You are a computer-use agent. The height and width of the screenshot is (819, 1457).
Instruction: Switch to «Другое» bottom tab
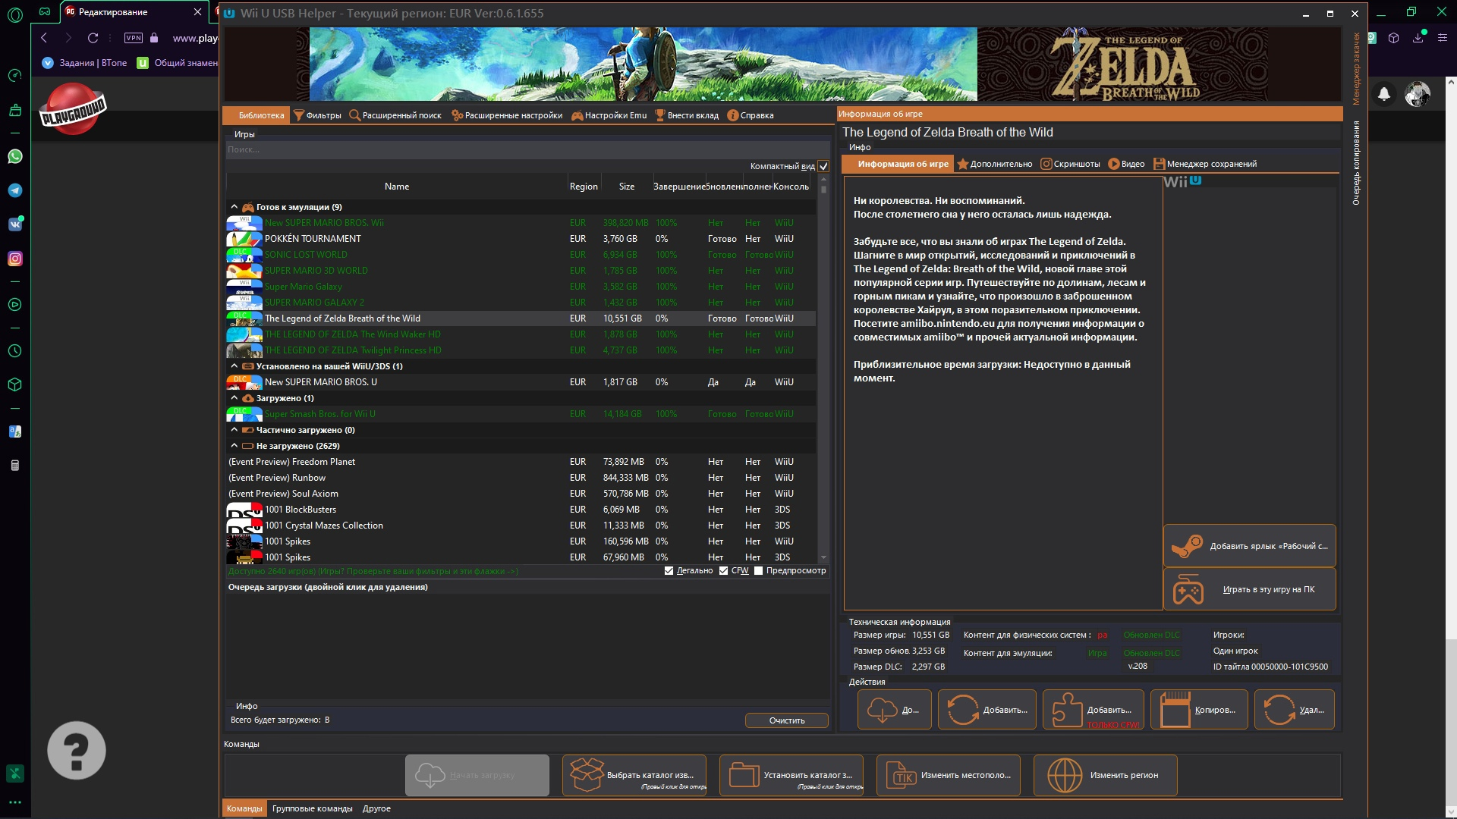pos(376,808)
